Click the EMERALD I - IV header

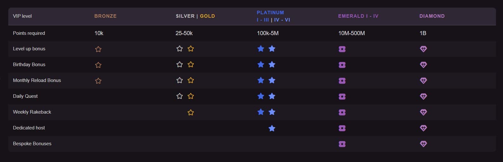(358, 16)
